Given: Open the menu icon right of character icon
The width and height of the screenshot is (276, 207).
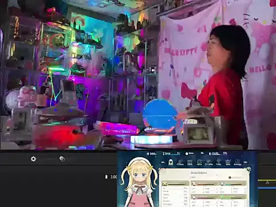Looking at the screenshot, I should [x=180, y=162].
